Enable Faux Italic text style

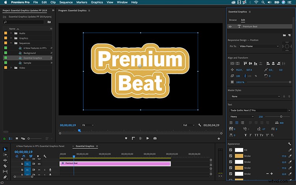tap(250, 135)
